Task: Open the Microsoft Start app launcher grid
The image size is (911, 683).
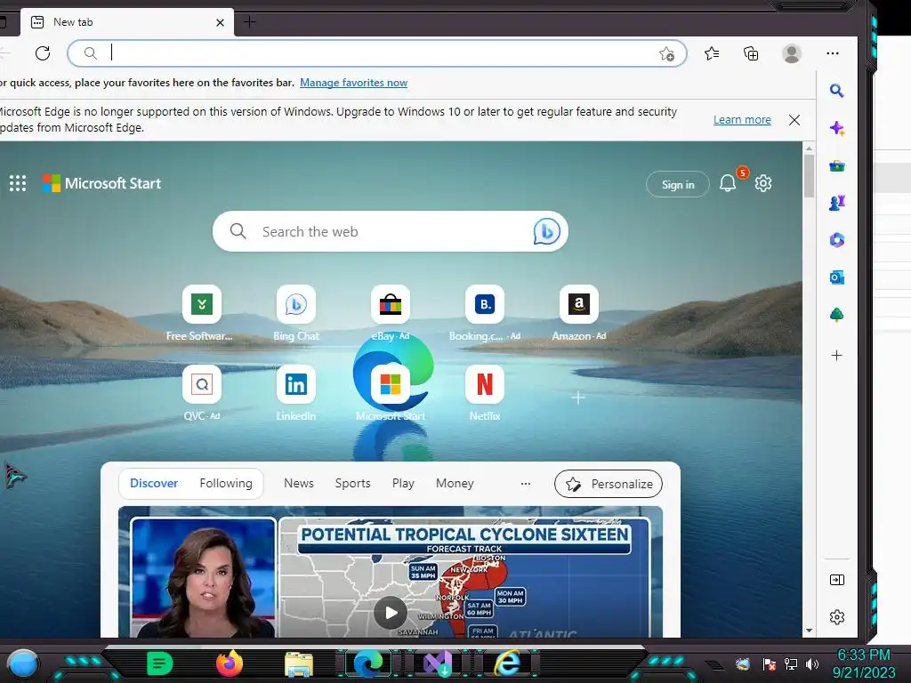Action: click(18, 183)
